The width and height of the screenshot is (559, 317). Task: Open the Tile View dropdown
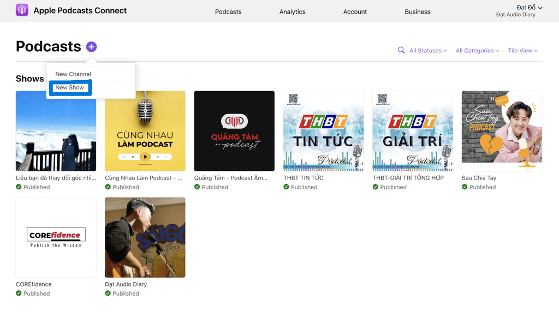pos(522,51)
